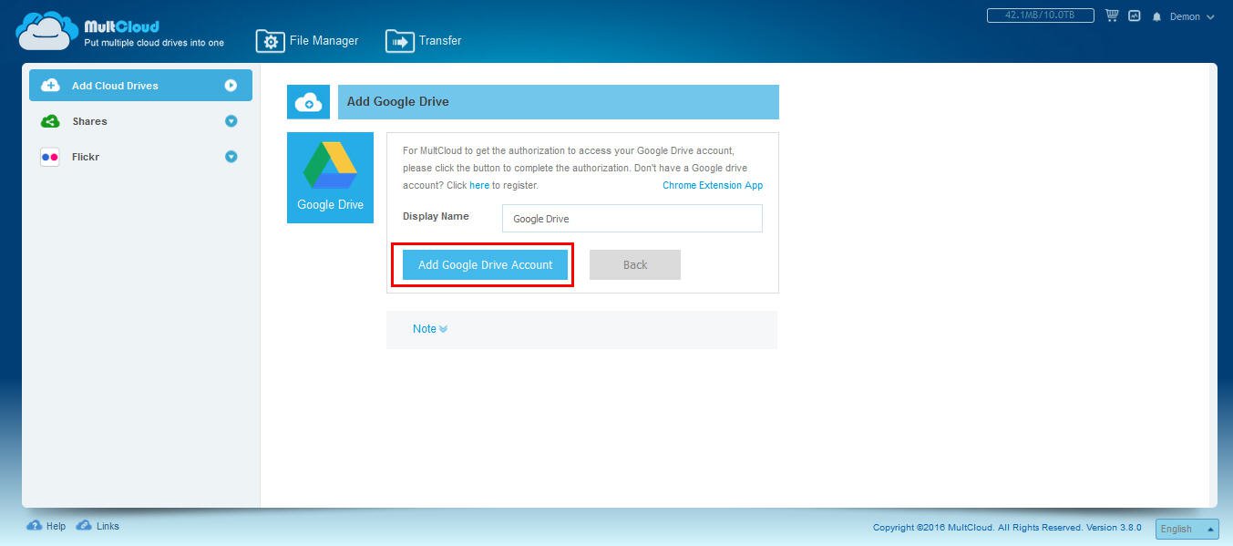Select the Google Drive logo tile
The height and width of the screenshot is (546, 1233).
click(330, 178)
